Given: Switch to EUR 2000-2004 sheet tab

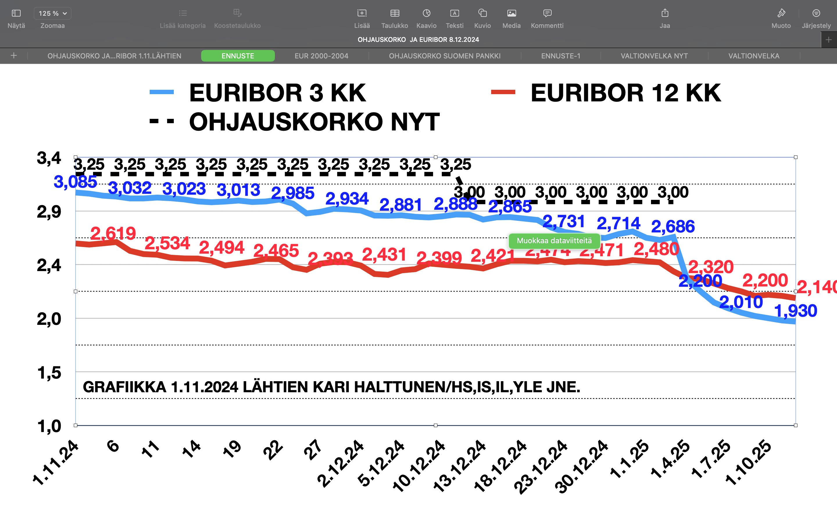Looking at the screenshot, I should (321, 56).
